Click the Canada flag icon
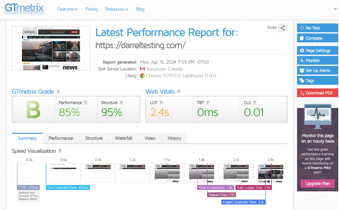This screenshot has width=339, height=210. [142, 69]
